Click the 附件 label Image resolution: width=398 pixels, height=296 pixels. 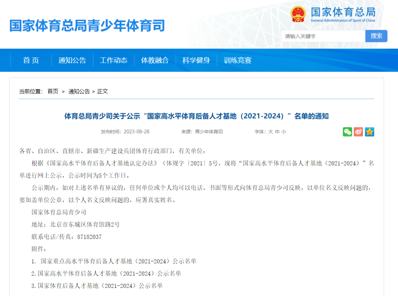coord(39,249)
